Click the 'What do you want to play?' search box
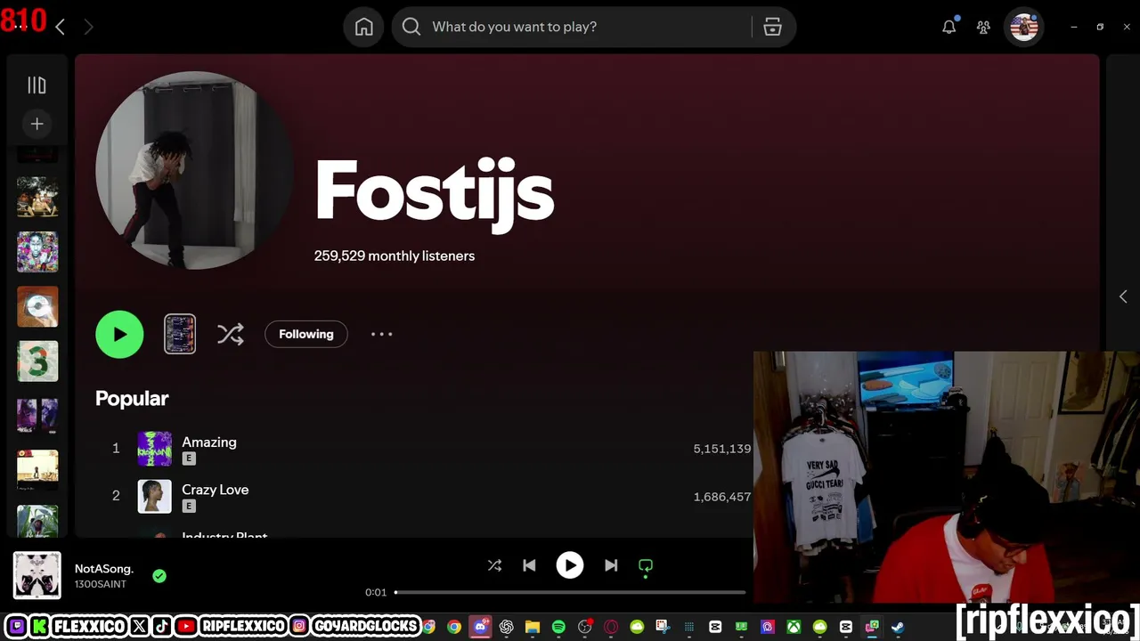The width and height of the screenshot is (1140, 641). click(572, 27)
